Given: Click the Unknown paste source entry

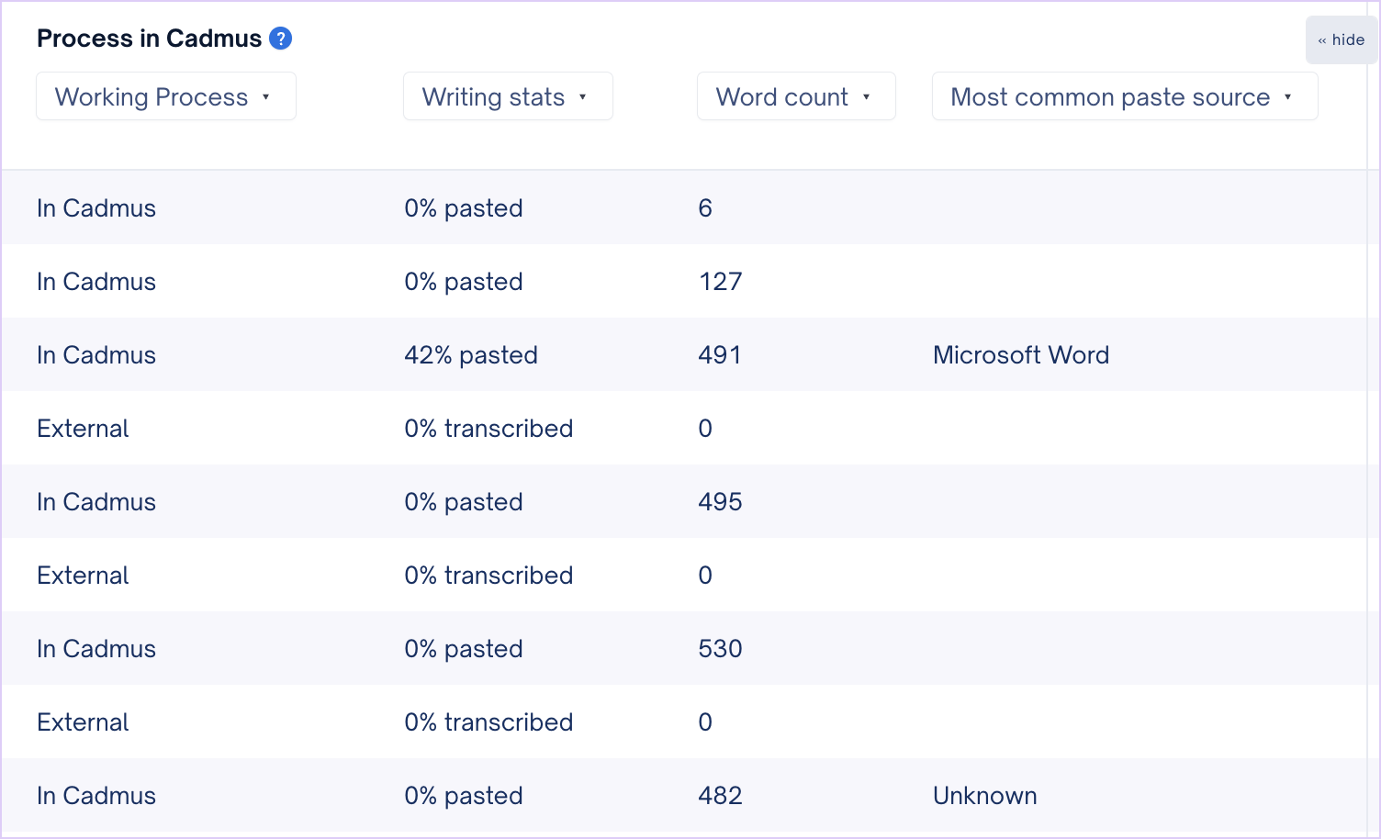Looking at the screenshot, I should pyautogui.click(x=985, y=796).
